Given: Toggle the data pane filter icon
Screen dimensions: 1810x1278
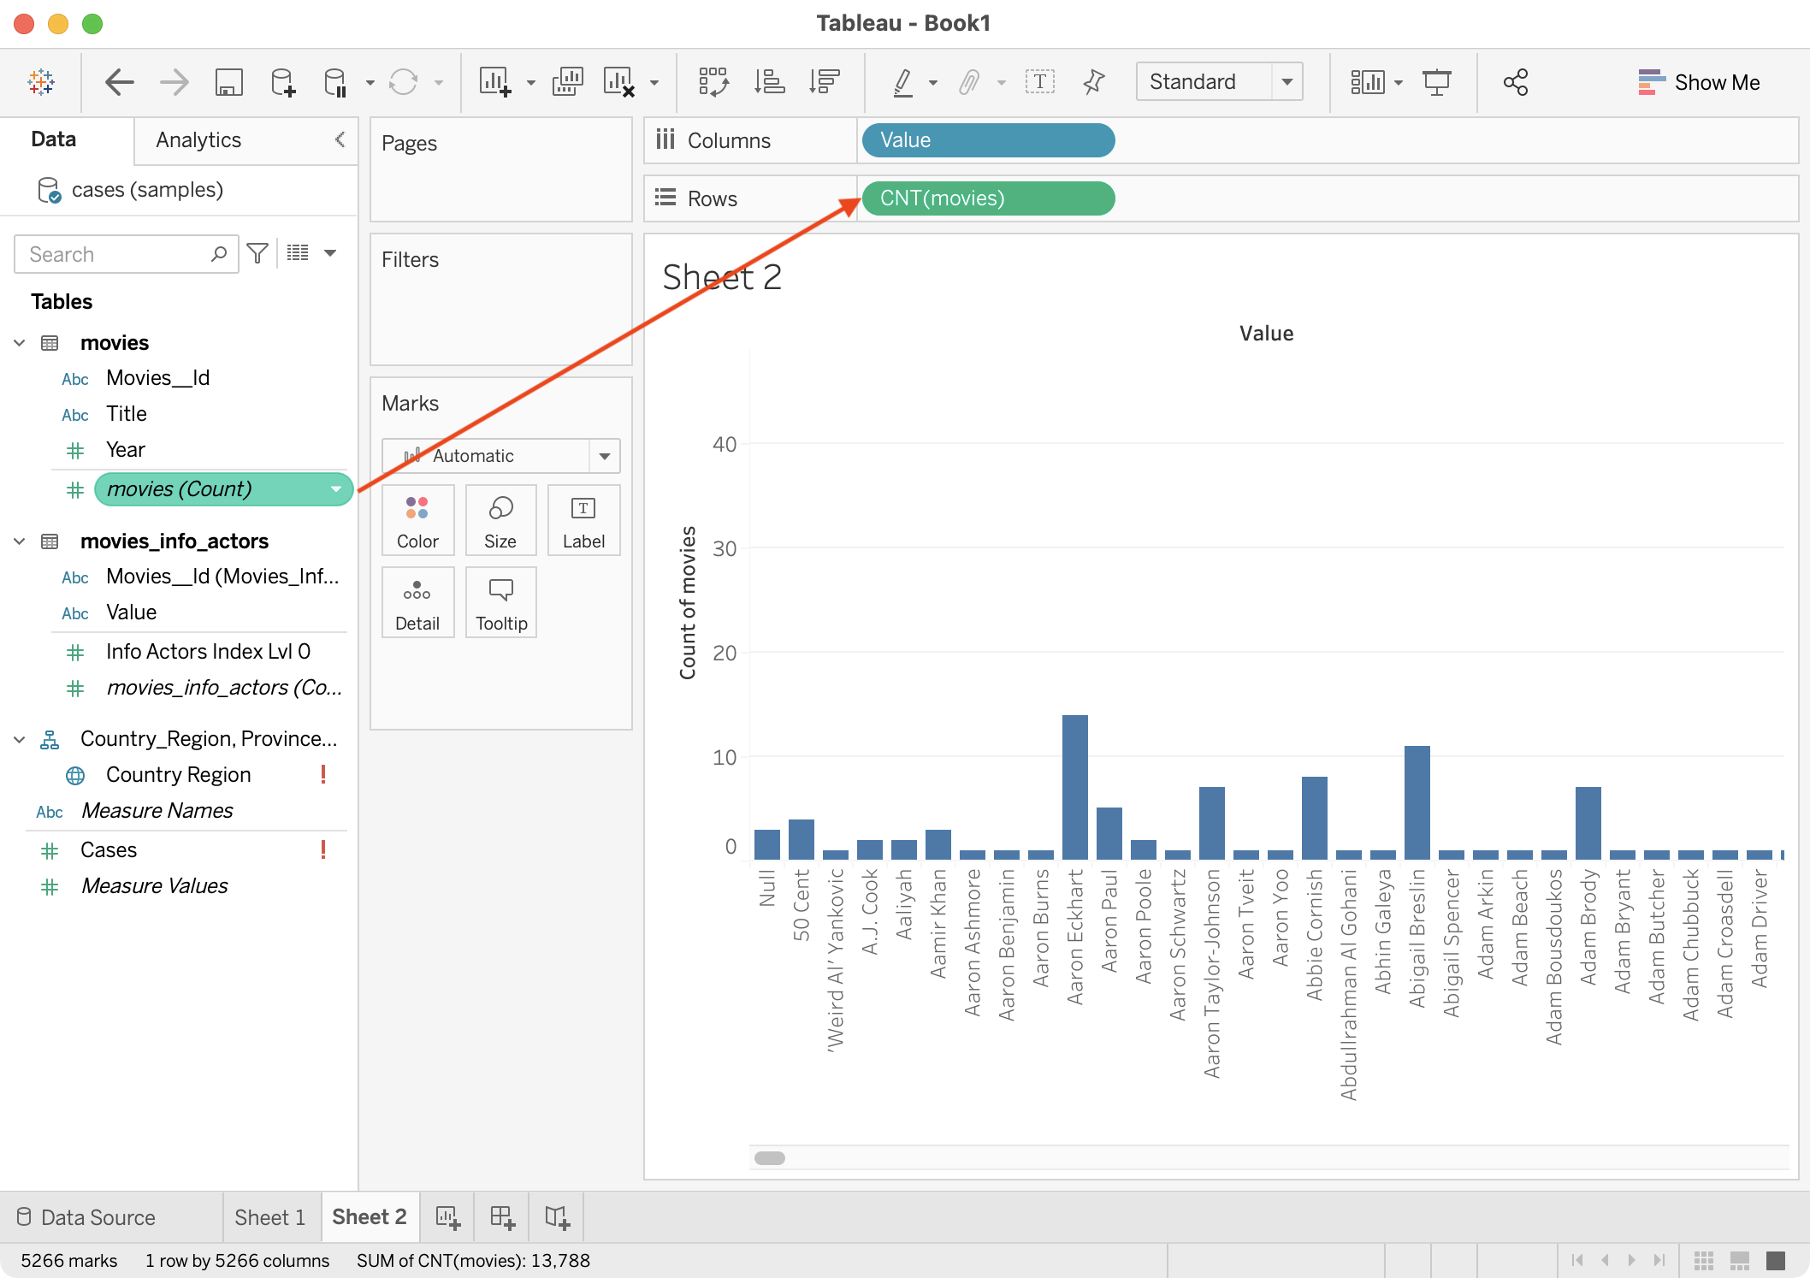Looking at the screenshot, I should pyautogui.click(x=257, y=253).
